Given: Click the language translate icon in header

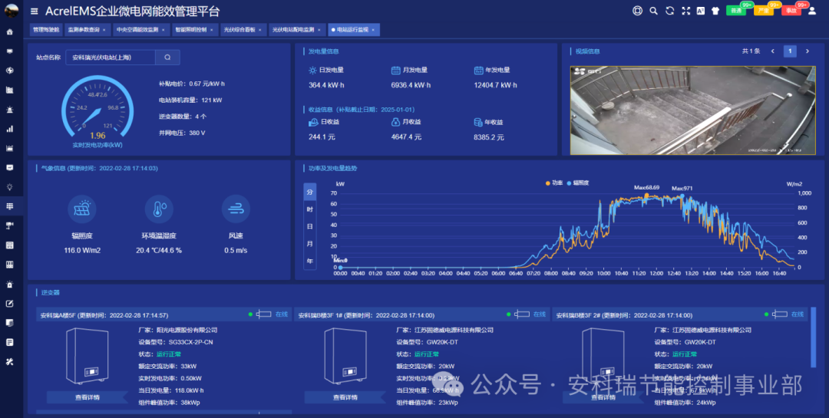Looking at the screenshot, I should pyautogui.click(x=701, y=11).
